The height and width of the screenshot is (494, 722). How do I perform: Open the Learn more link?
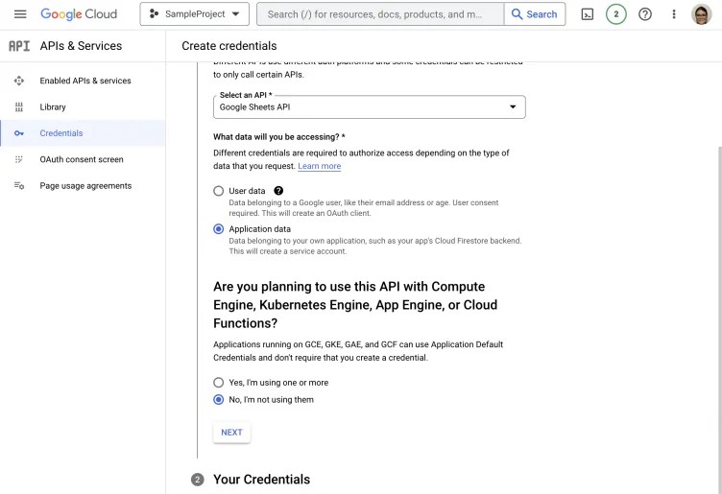pyautogui.click(x=319, y=166)
